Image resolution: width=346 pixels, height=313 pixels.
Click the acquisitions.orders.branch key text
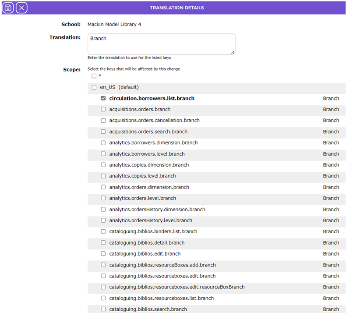pyautogui.click(x=140, y=109)
